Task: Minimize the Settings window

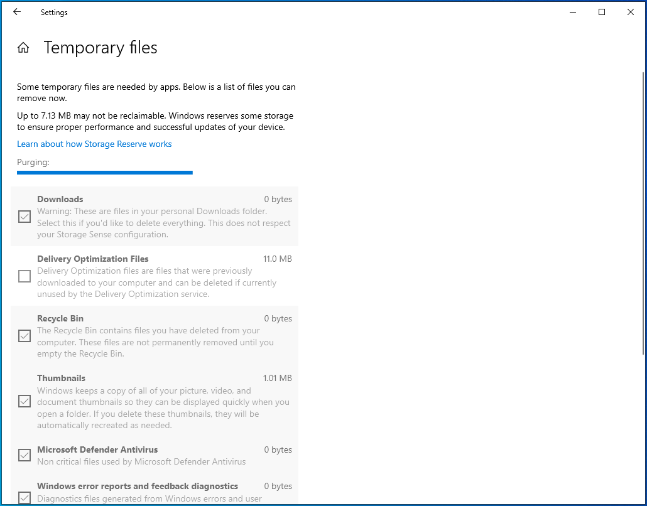Action: [573, 12]
